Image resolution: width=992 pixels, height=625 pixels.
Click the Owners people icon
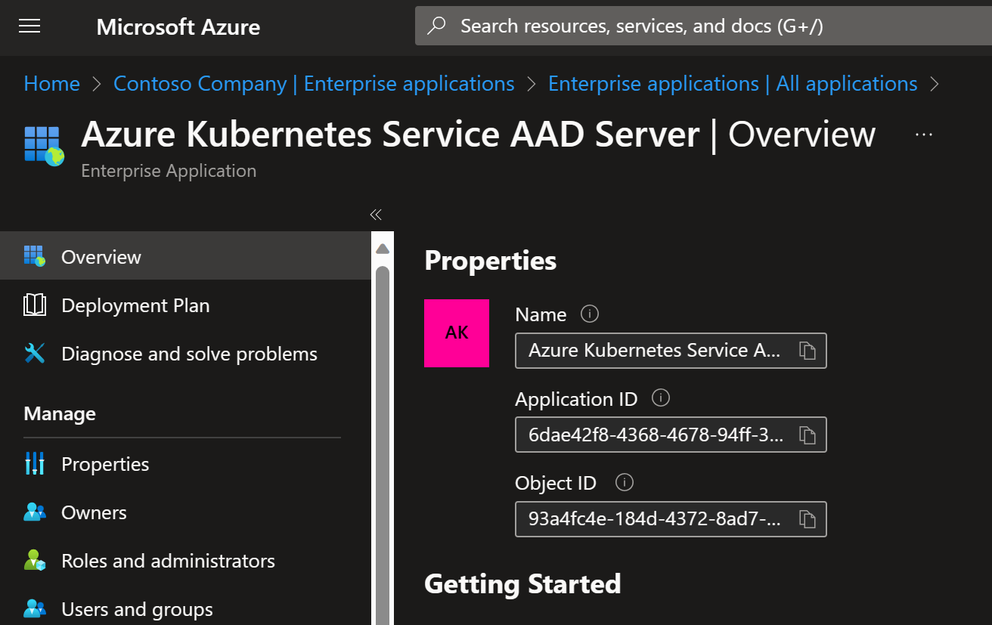click(x=35, y=512)
